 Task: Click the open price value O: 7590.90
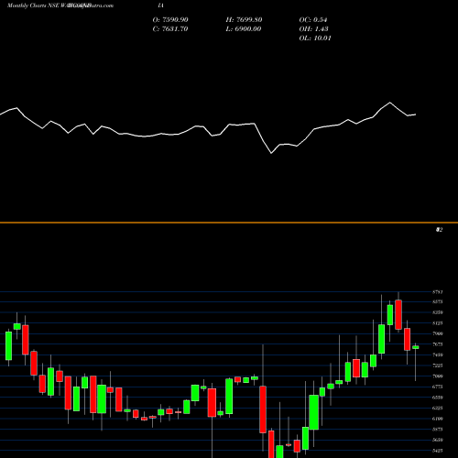pos(170,20)
